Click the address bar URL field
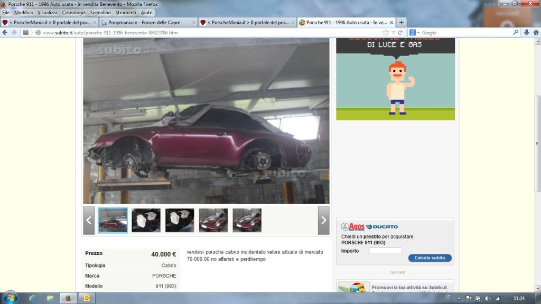Viewport: 541px width, 304px height. [210, 33]
